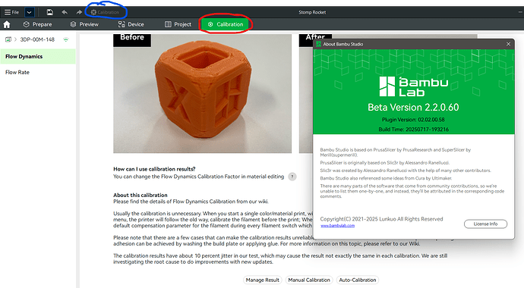
Task: Switch to the Preview tab
Action: (x=84, y=24)
